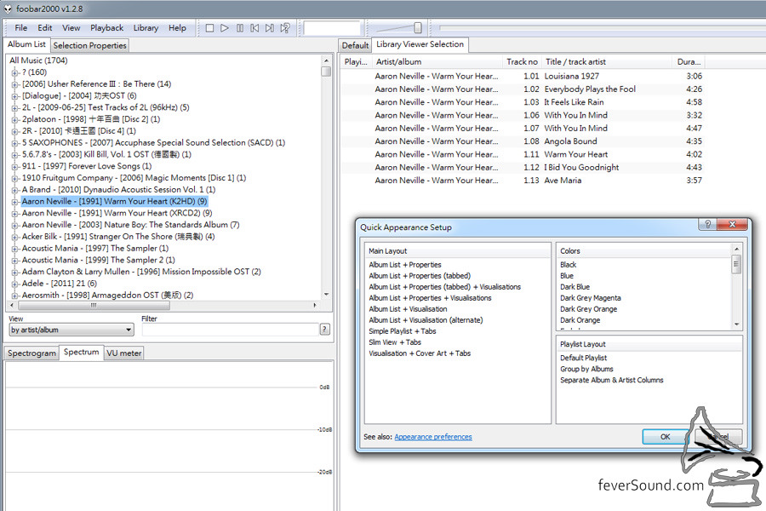
Task: Select the All Music (1704) tree root
Action: click(x=38, y=60)
